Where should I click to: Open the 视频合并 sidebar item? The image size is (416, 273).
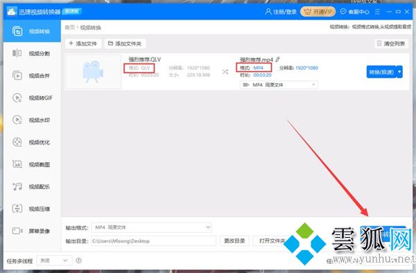(x=32, y=75)
